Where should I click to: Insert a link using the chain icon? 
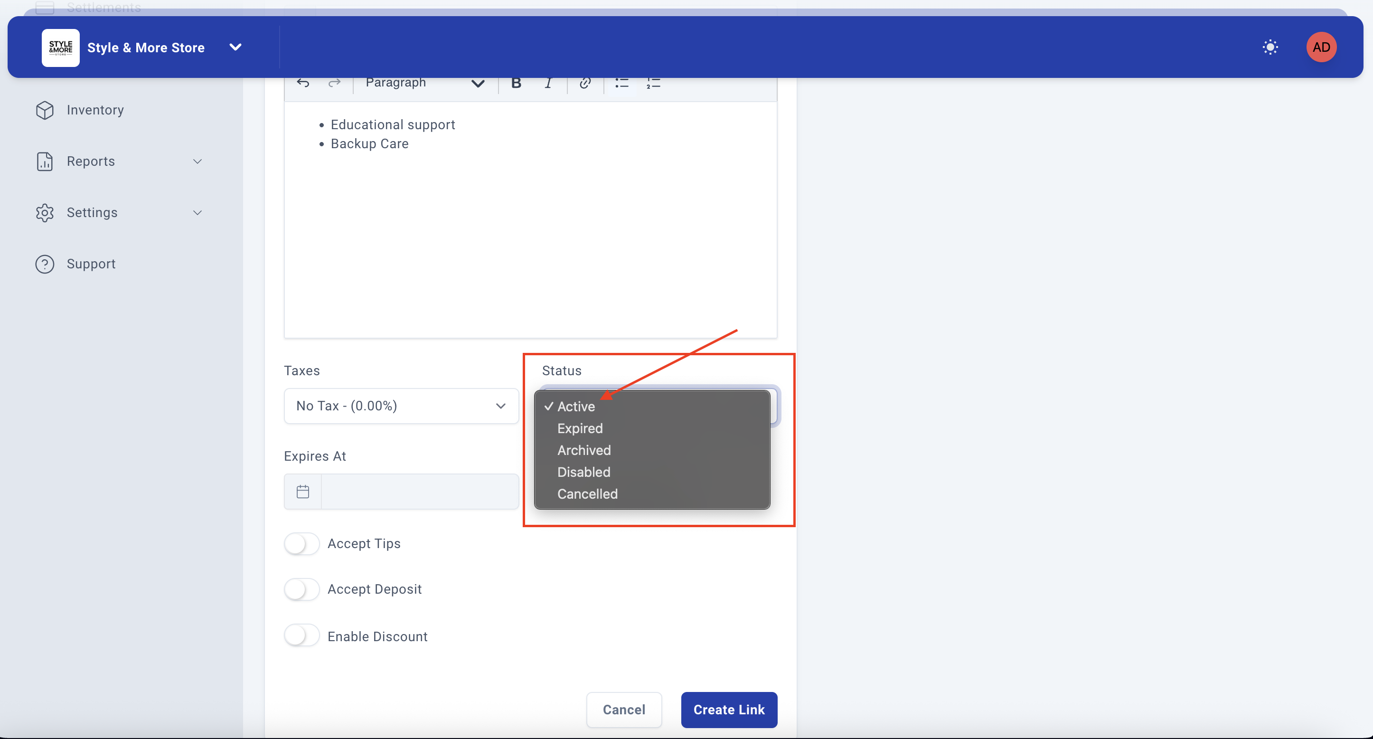click(585, 83)
